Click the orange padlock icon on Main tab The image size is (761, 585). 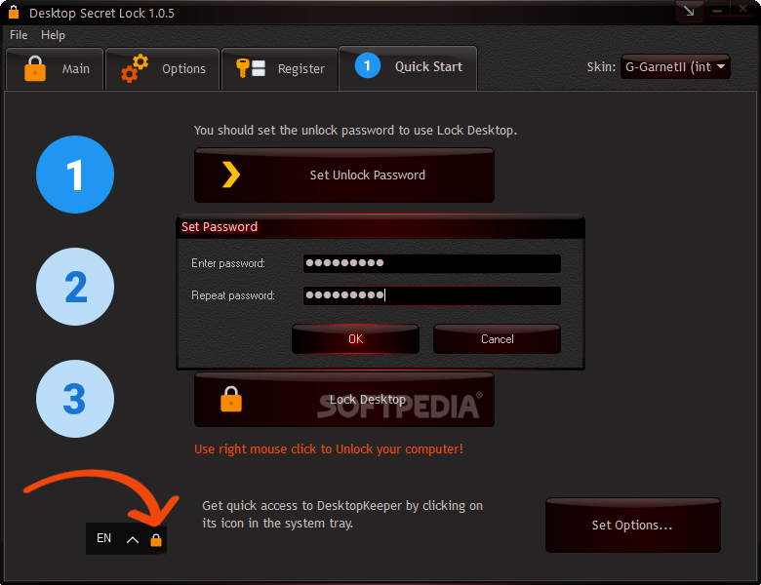[35, 68]
